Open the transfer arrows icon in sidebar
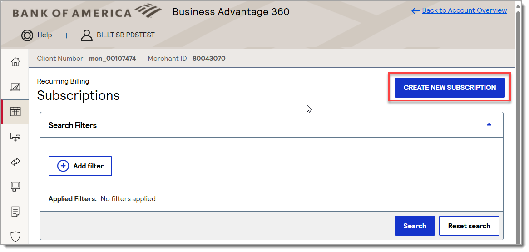Image resolution: width=529 pixels, height=252 pixels. coord(15,162)
